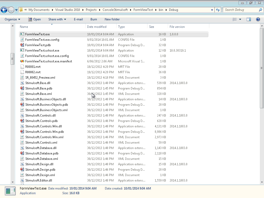Viewport: 264px width, 198px height.
Task: Click the R00001.mrt blank file icon
Action: click(22, 67)
